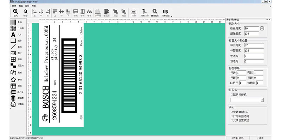
Task: Open the notepad (记事本) tool
Action: pyautogui.click(x=13, y=104)
